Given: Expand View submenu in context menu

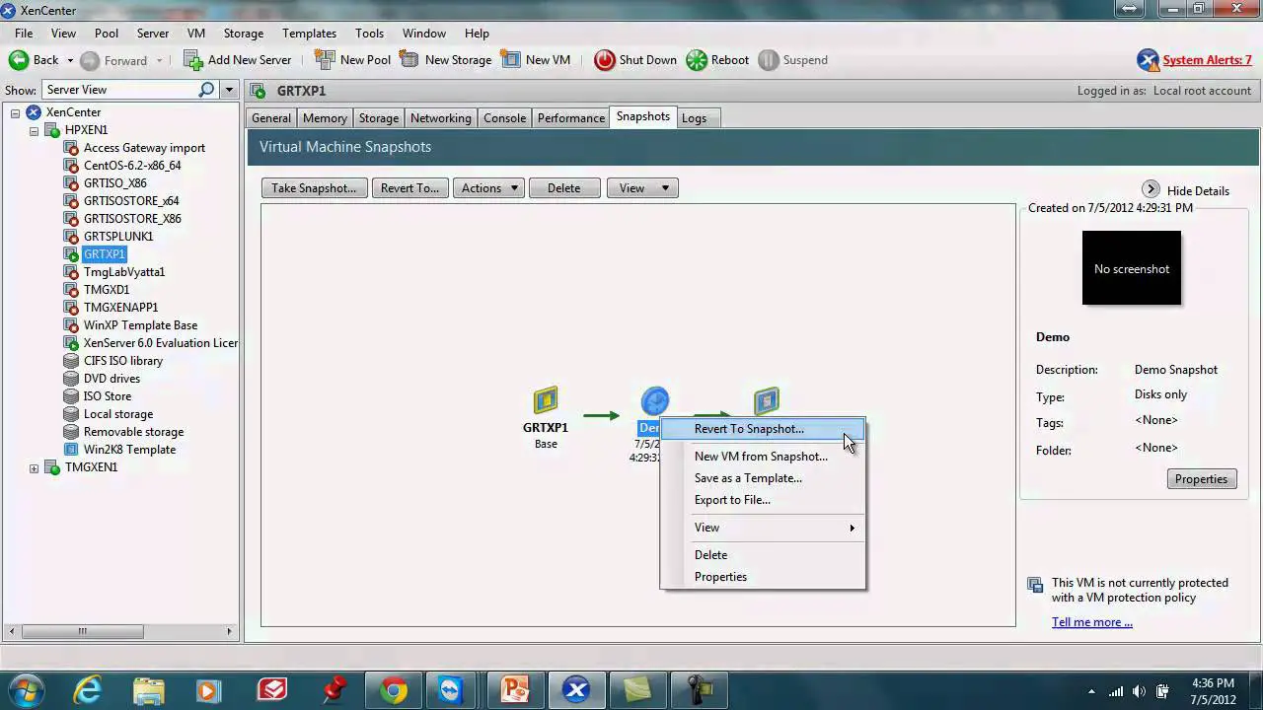Looking at the screenshot, I should [763, 528].
